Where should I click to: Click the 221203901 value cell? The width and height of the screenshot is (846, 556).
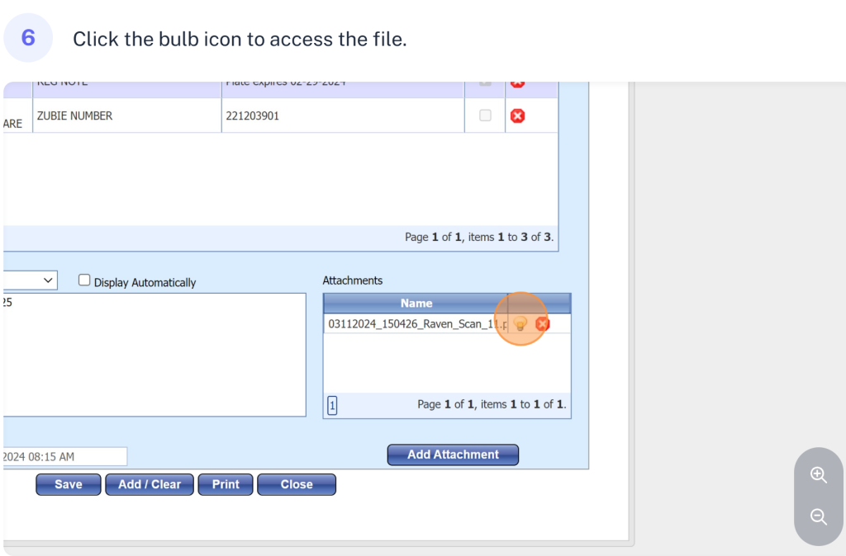[x=342, y=116]
